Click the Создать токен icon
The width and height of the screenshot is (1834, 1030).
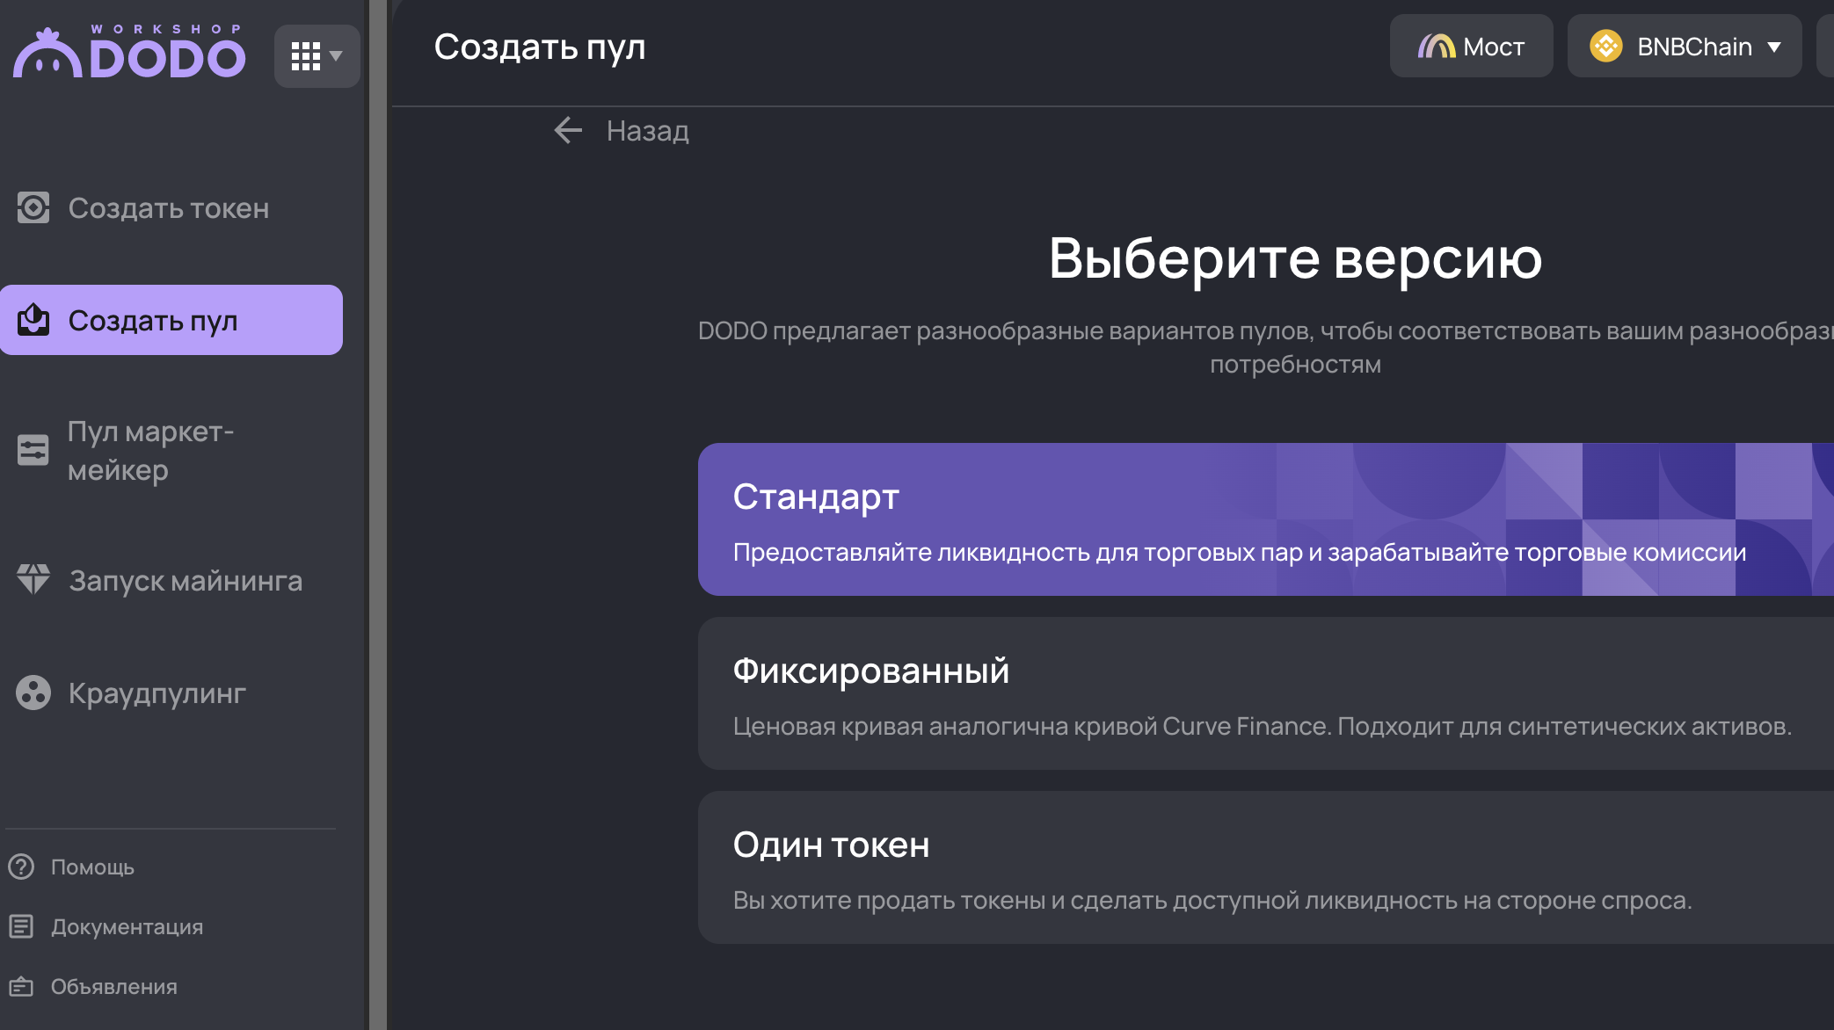click(x=33, y=208)
